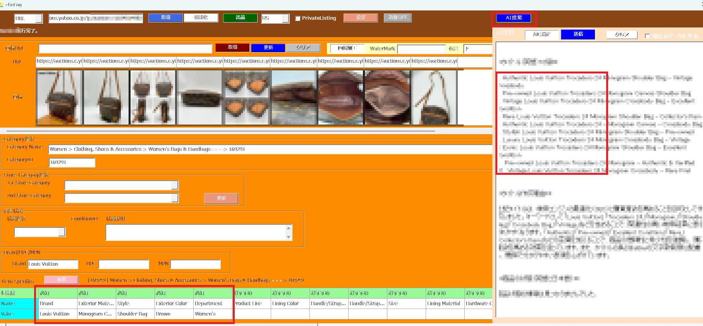This screenshot has height=326, width=703.
Task: Expand the 1st Store Category dropdown
Action: point(175,185)
